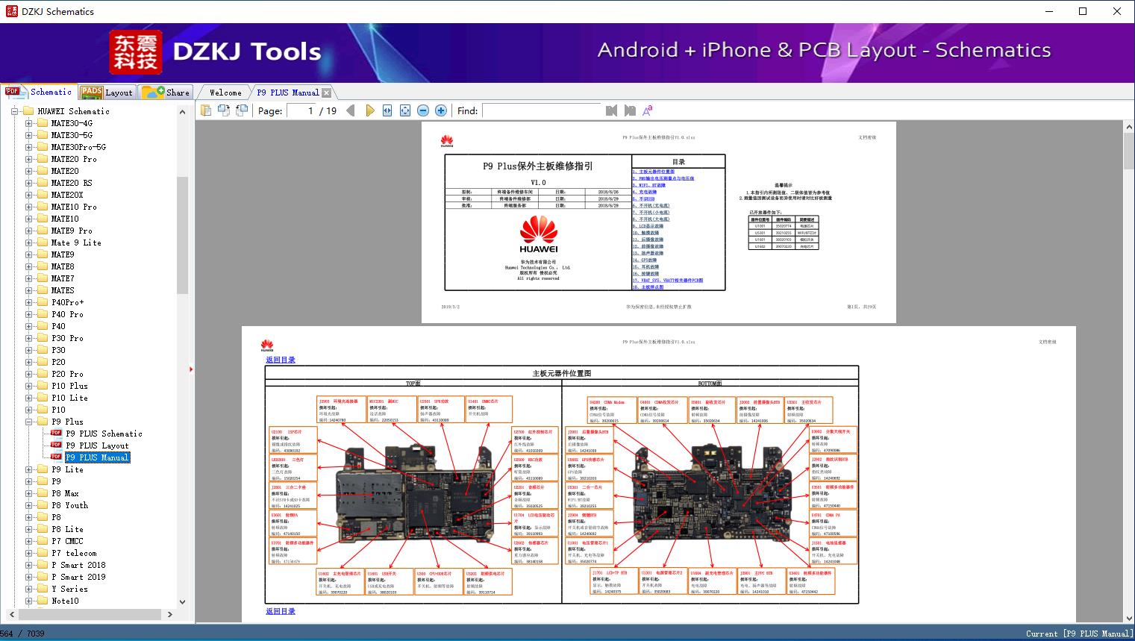This screenshot has width=1135, height=641.
Task: Click the folder icon beside P40 Pro
Action: point(43,314)
